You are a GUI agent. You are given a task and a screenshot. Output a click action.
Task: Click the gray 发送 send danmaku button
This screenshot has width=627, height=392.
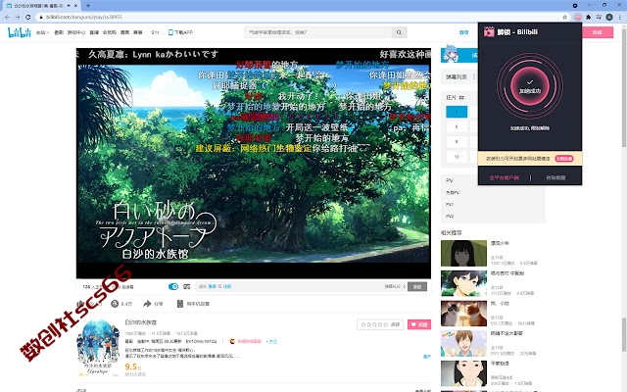[417, 286]
